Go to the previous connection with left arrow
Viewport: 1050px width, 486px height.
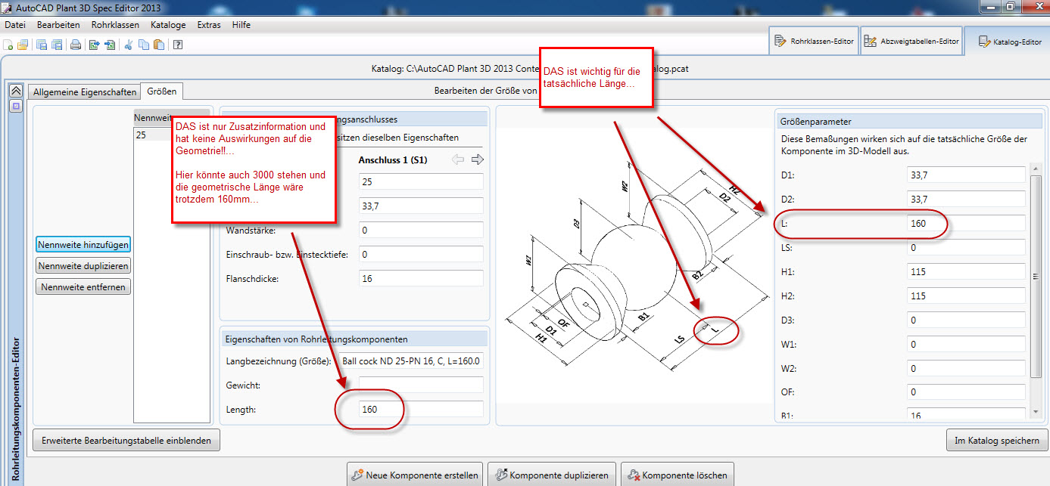pyautogui.click(x=457, y=159)
